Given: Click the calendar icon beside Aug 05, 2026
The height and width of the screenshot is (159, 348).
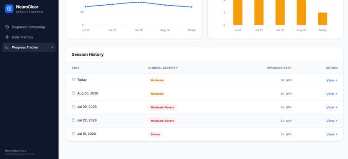Looking at the screenshot, I should pyautogui.click(x=73, y=93).
